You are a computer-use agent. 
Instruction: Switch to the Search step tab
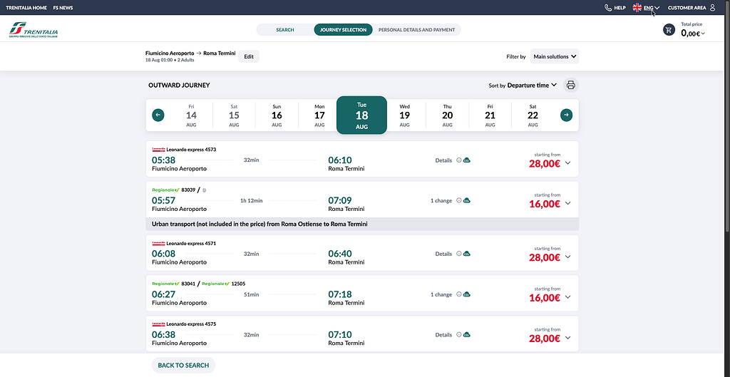click(285, 30)
